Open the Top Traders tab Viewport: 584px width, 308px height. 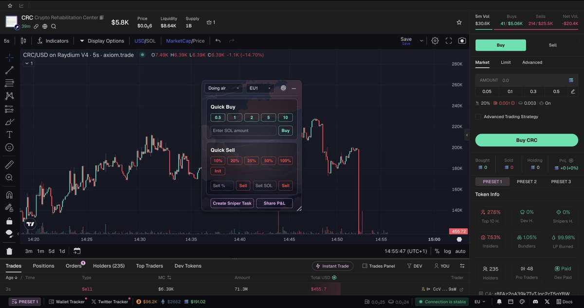149,266
